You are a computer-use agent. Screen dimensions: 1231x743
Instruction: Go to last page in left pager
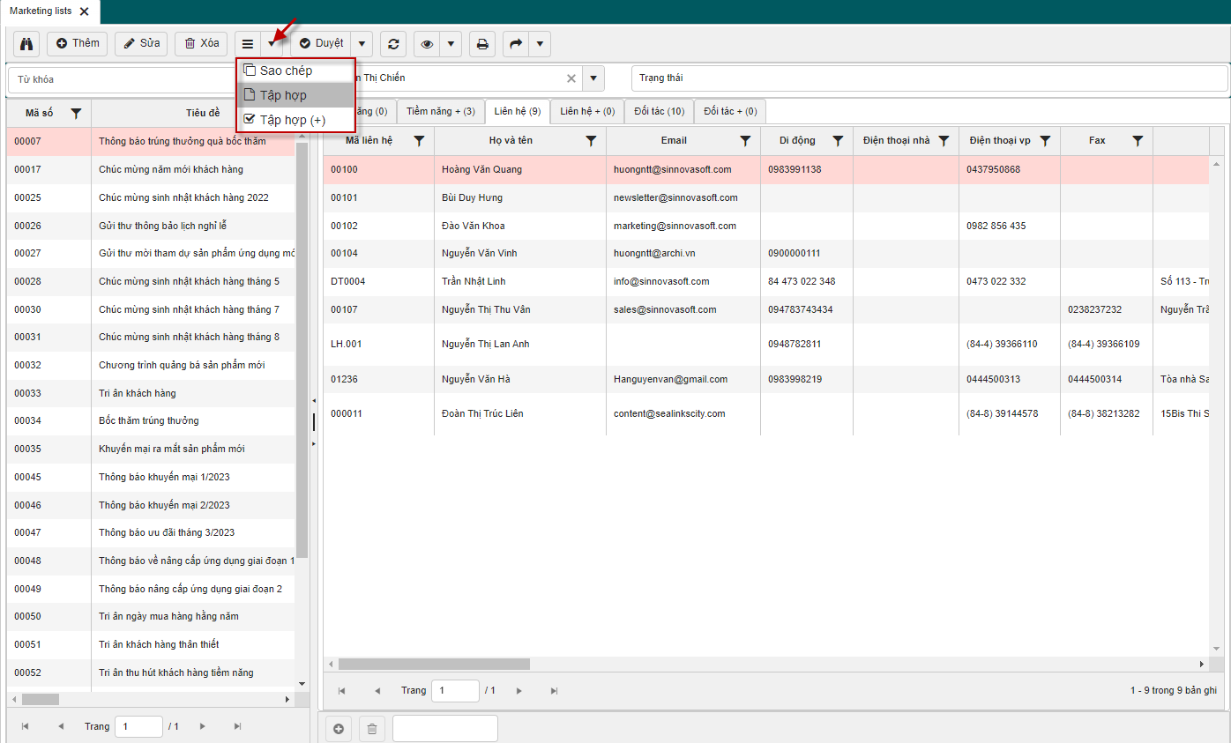tap(238, 726)
